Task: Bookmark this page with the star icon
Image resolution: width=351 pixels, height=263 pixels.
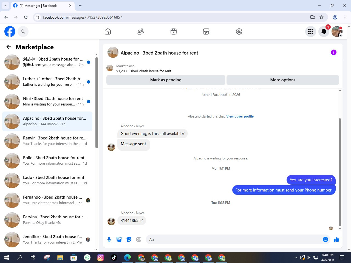Action: click(321, 17)
